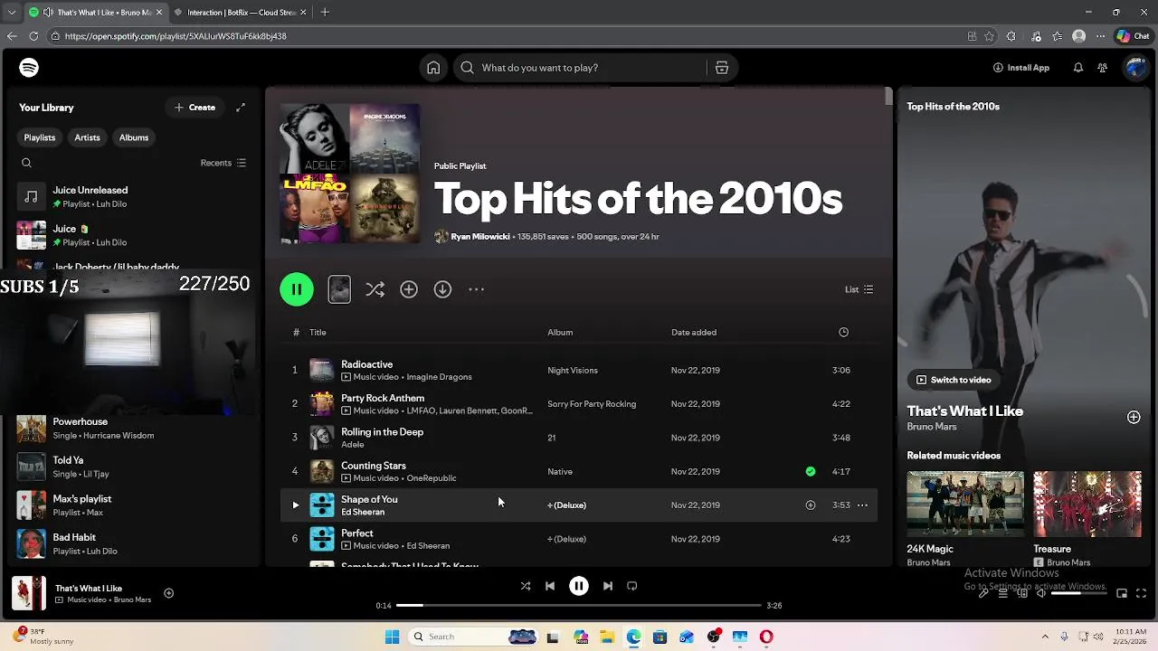Filter library by Albums

click(134, 137)
